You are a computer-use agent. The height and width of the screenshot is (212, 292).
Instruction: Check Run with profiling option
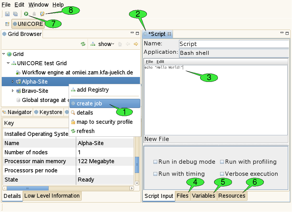[222, 162]
